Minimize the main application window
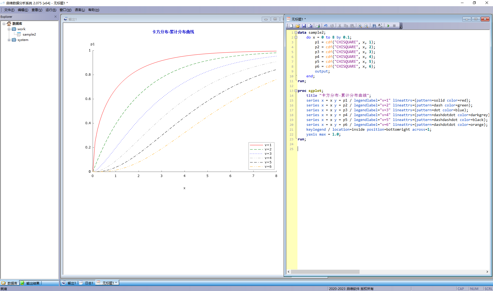This screenshot has height=291, width=493. pyautogui.click(x=462, y=3)
